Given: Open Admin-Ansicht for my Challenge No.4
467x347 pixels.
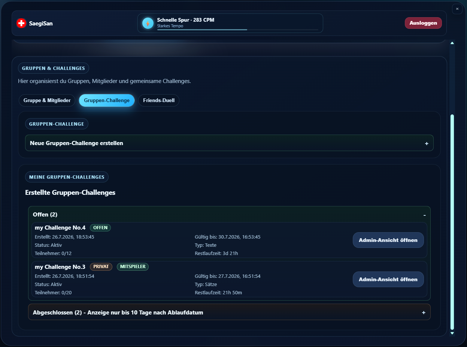Looking at the screenshot, I should 388,240.
